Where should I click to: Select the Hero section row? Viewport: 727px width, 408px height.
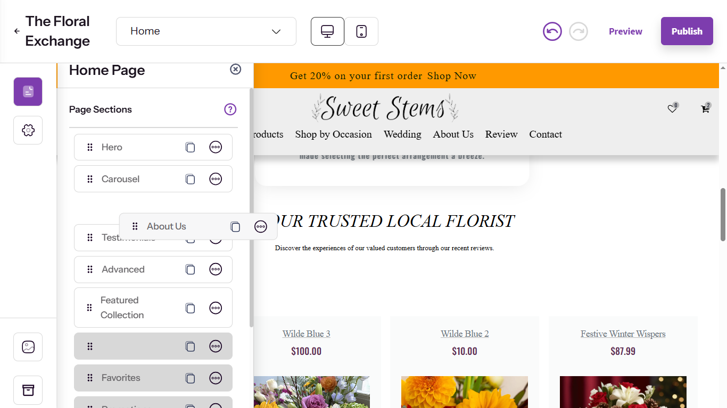pyautogui.click(x=153, y=147)
